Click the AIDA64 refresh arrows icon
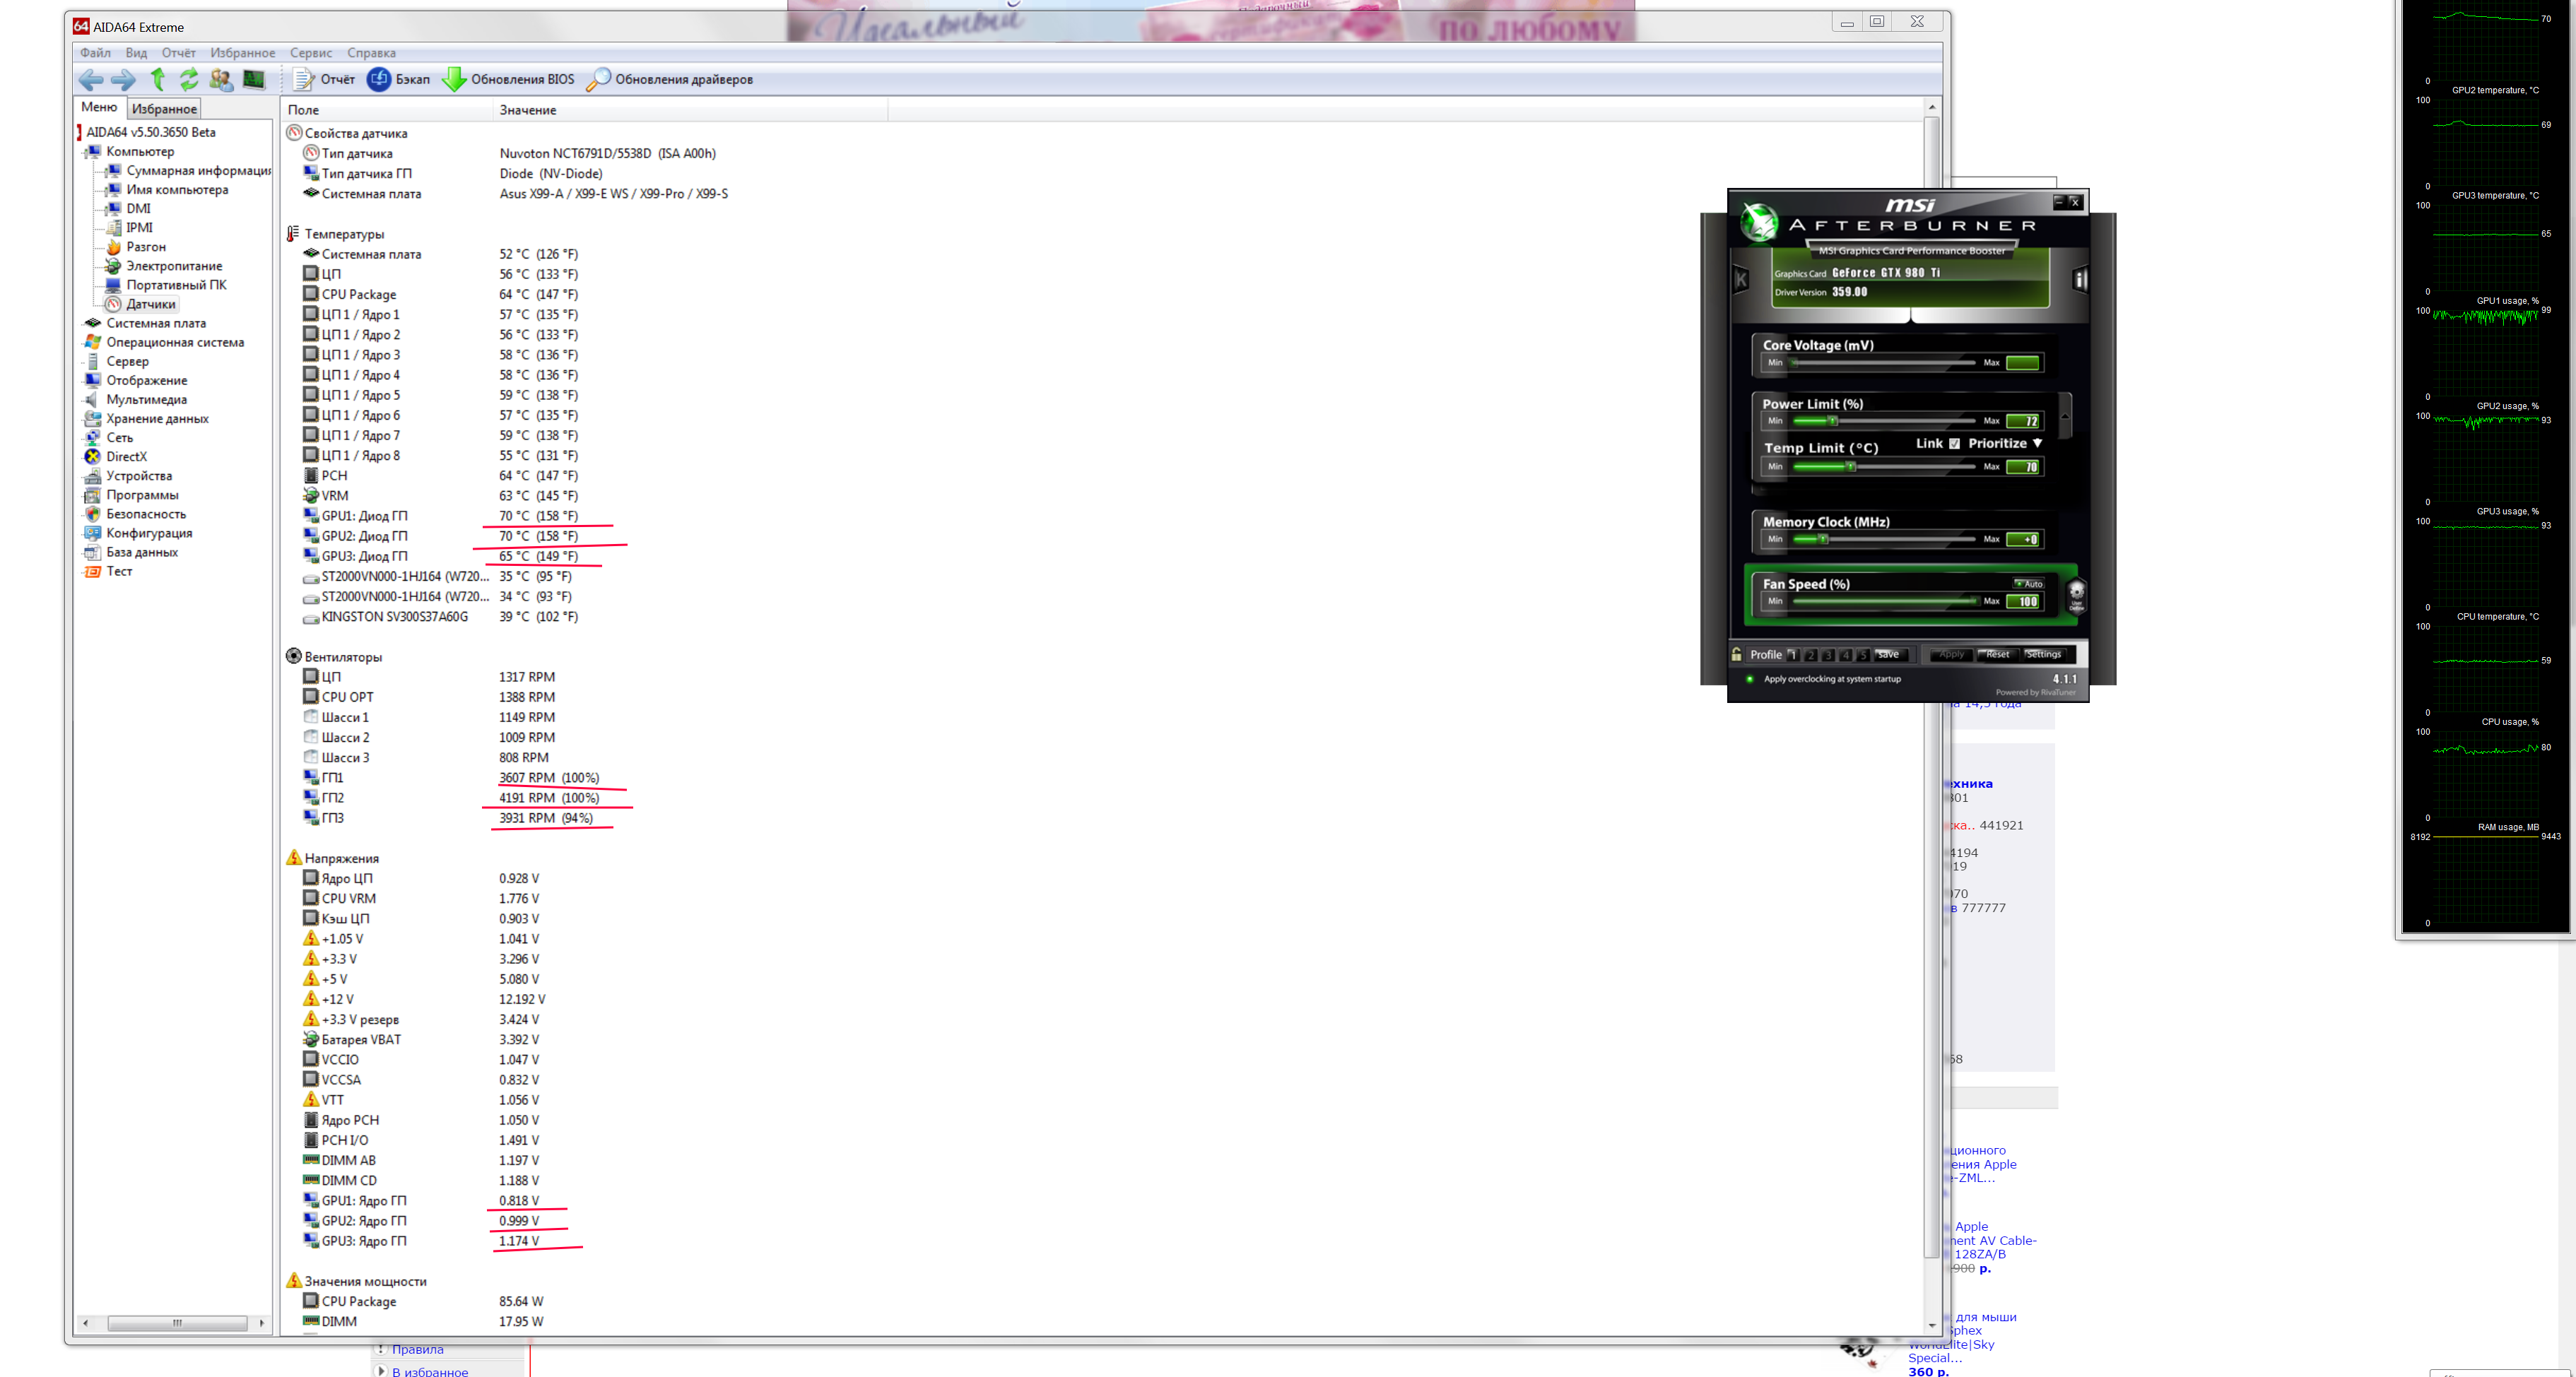2576x1377 pixels. (x=188, y=79)
